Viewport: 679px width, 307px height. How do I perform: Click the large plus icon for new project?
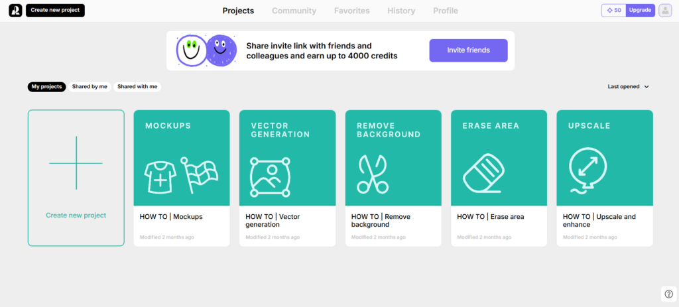pyautogui.click(x=76, y=163)
